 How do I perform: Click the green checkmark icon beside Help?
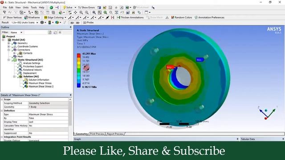[x=51, y=8]
